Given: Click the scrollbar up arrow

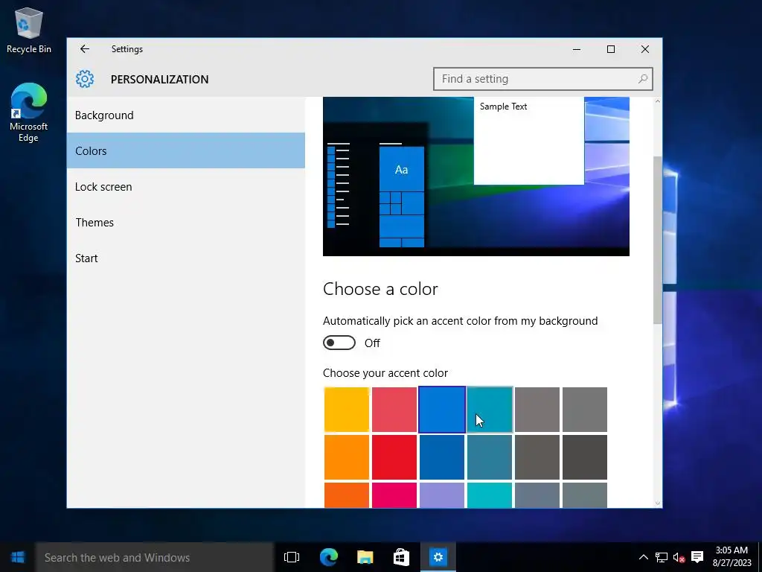Looking at the screenshot, I should tap(658, 101).
